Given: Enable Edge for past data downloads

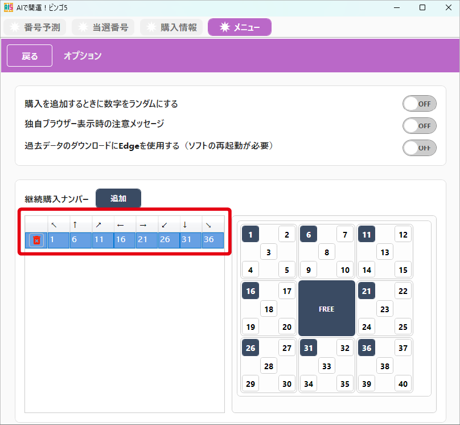Looking at the screenshot, I should pyautogui.click(x=420, y=148).
